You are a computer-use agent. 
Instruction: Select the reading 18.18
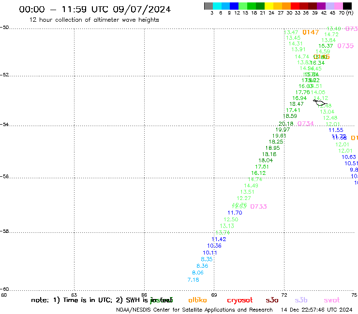(x=269, y=154)
